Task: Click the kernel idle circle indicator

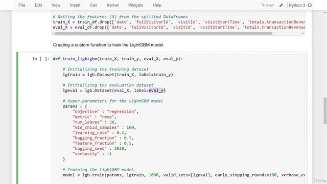Action: coord(310,5)
